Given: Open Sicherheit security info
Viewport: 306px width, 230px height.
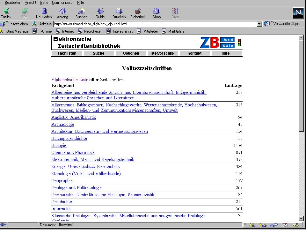Looking at the screenshot, I should pos(138,13).
